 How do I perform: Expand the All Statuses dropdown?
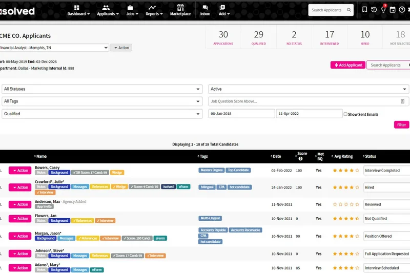[x=102, y=89]
